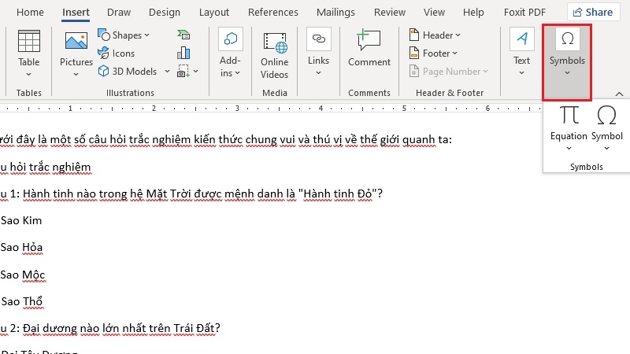Switch to the Home tab
Image resolution: width=630 pixels, height=354 pixels.
(x=30, y=13)
